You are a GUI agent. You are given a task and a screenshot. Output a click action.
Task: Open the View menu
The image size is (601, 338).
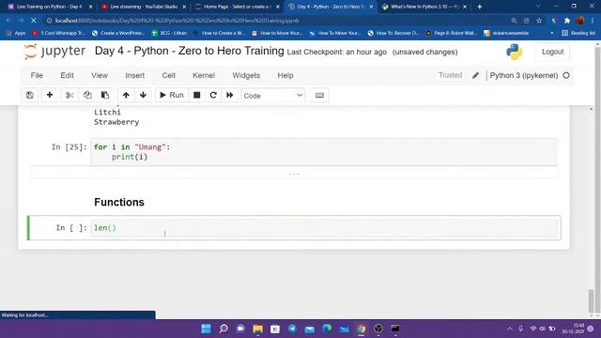[100, 75]
